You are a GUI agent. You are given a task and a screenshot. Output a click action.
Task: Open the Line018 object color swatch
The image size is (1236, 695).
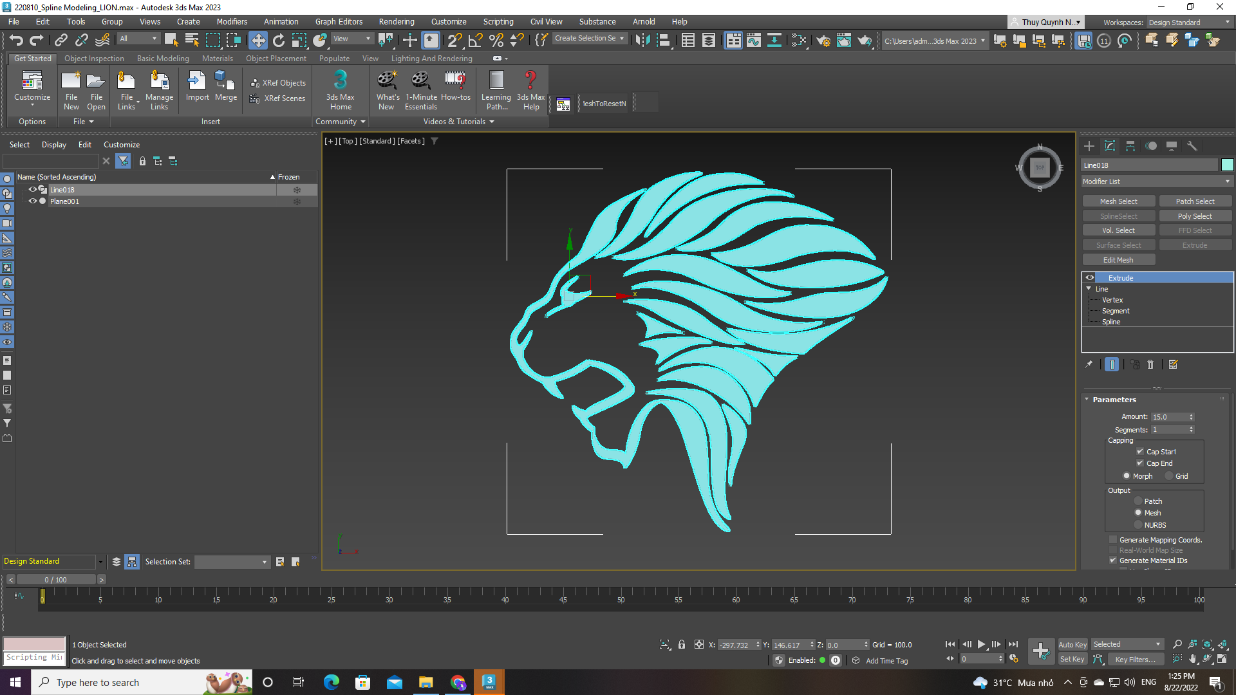(1227, 165)
